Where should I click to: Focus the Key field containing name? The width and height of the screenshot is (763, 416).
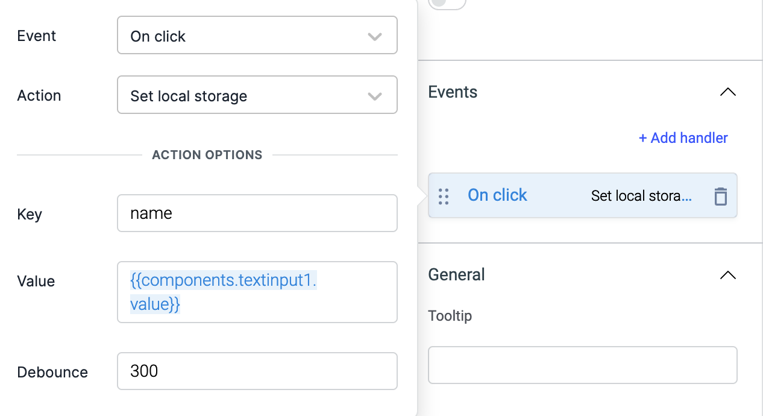[x=257, y=213]
